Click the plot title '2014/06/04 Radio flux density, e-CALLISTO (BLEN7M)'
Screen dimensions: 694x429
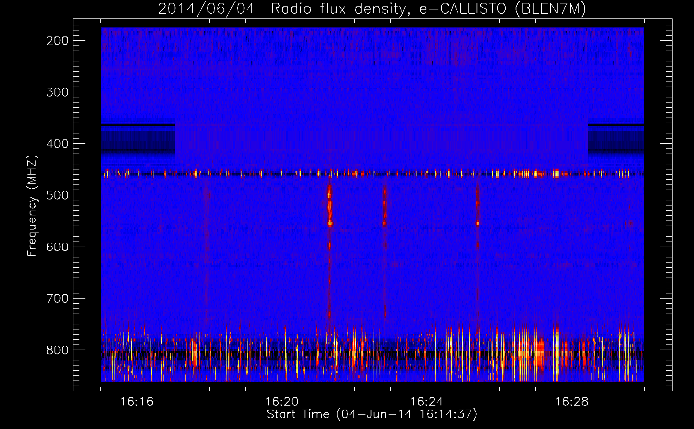click(372, 9)
